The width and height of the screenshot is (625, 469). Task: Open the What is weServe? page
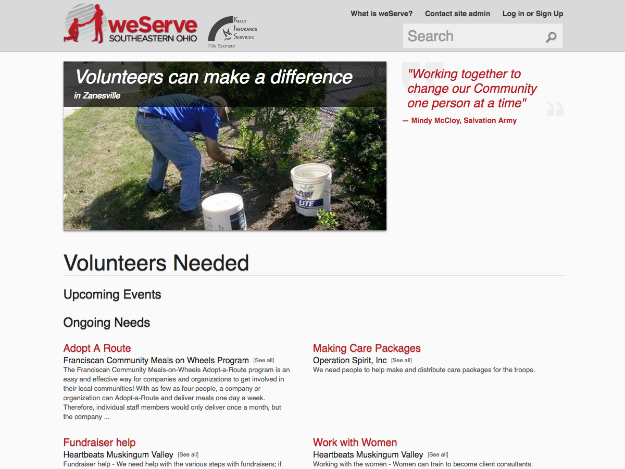[x=381, y=14]
